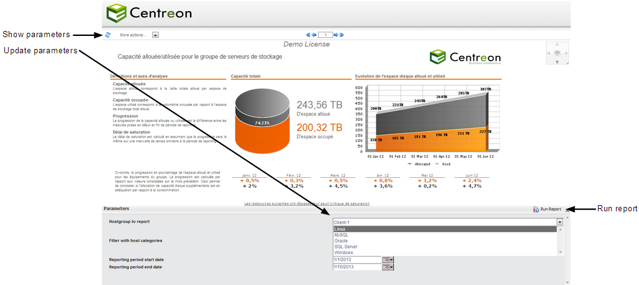Jump to the last report page
Viewport: 639px width, 285px height.
tap(342, 35)
